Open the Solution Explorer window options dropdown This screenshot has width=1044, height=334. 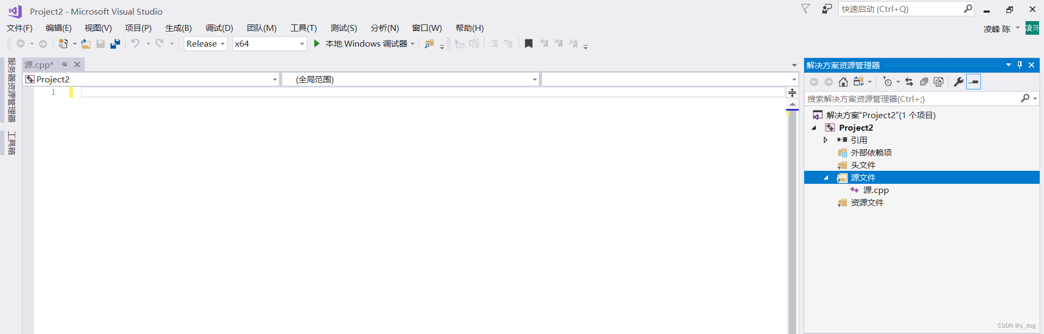pos(1009,65)
